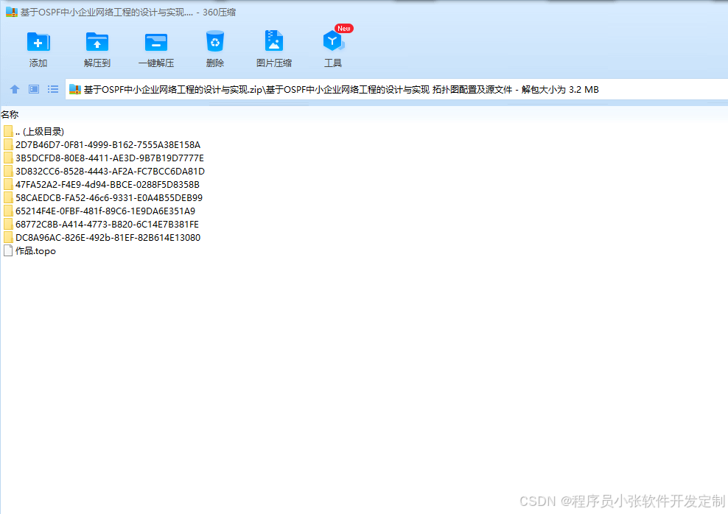Toggle the large icon view mode
The image size is (728, 514).
pos(32,89)
